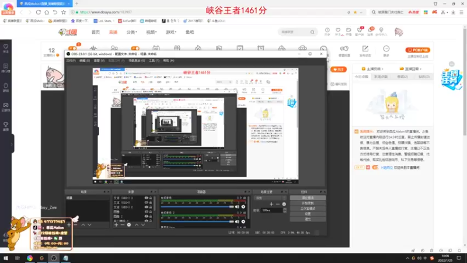Adjust the first mixer volume slider

197,207
